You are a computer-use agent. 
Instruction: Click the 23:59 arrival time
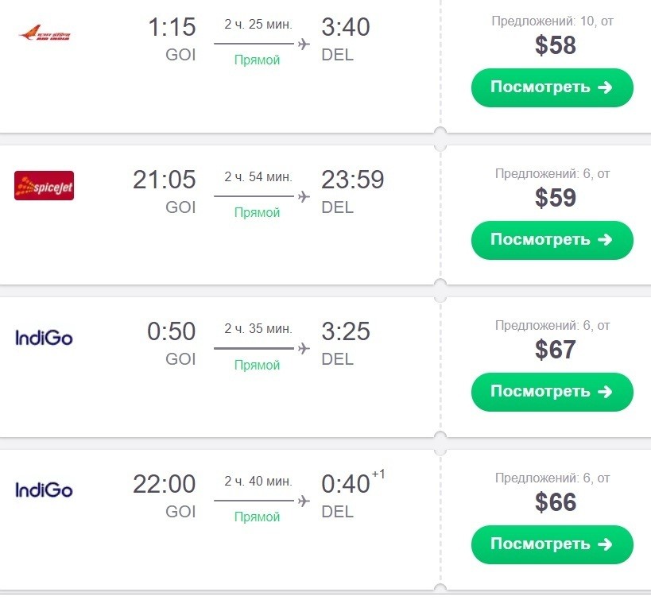pyautogui.click(x=352, y=180)
